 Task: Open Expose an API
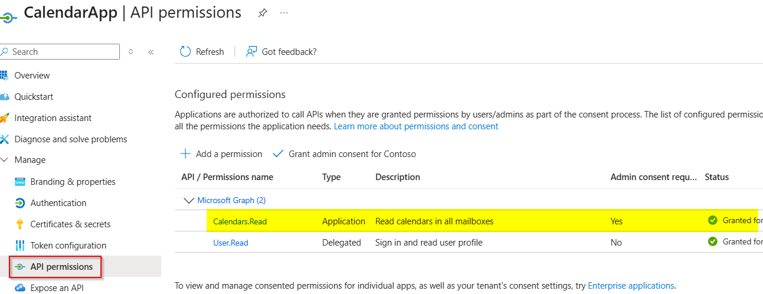[57, 288]
